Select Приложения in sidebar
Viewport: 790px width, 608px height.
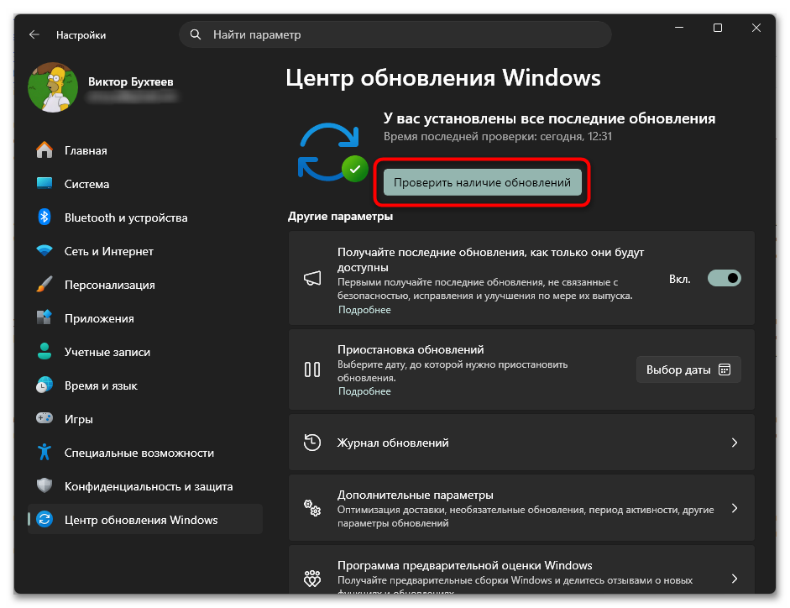coord(145,318)
